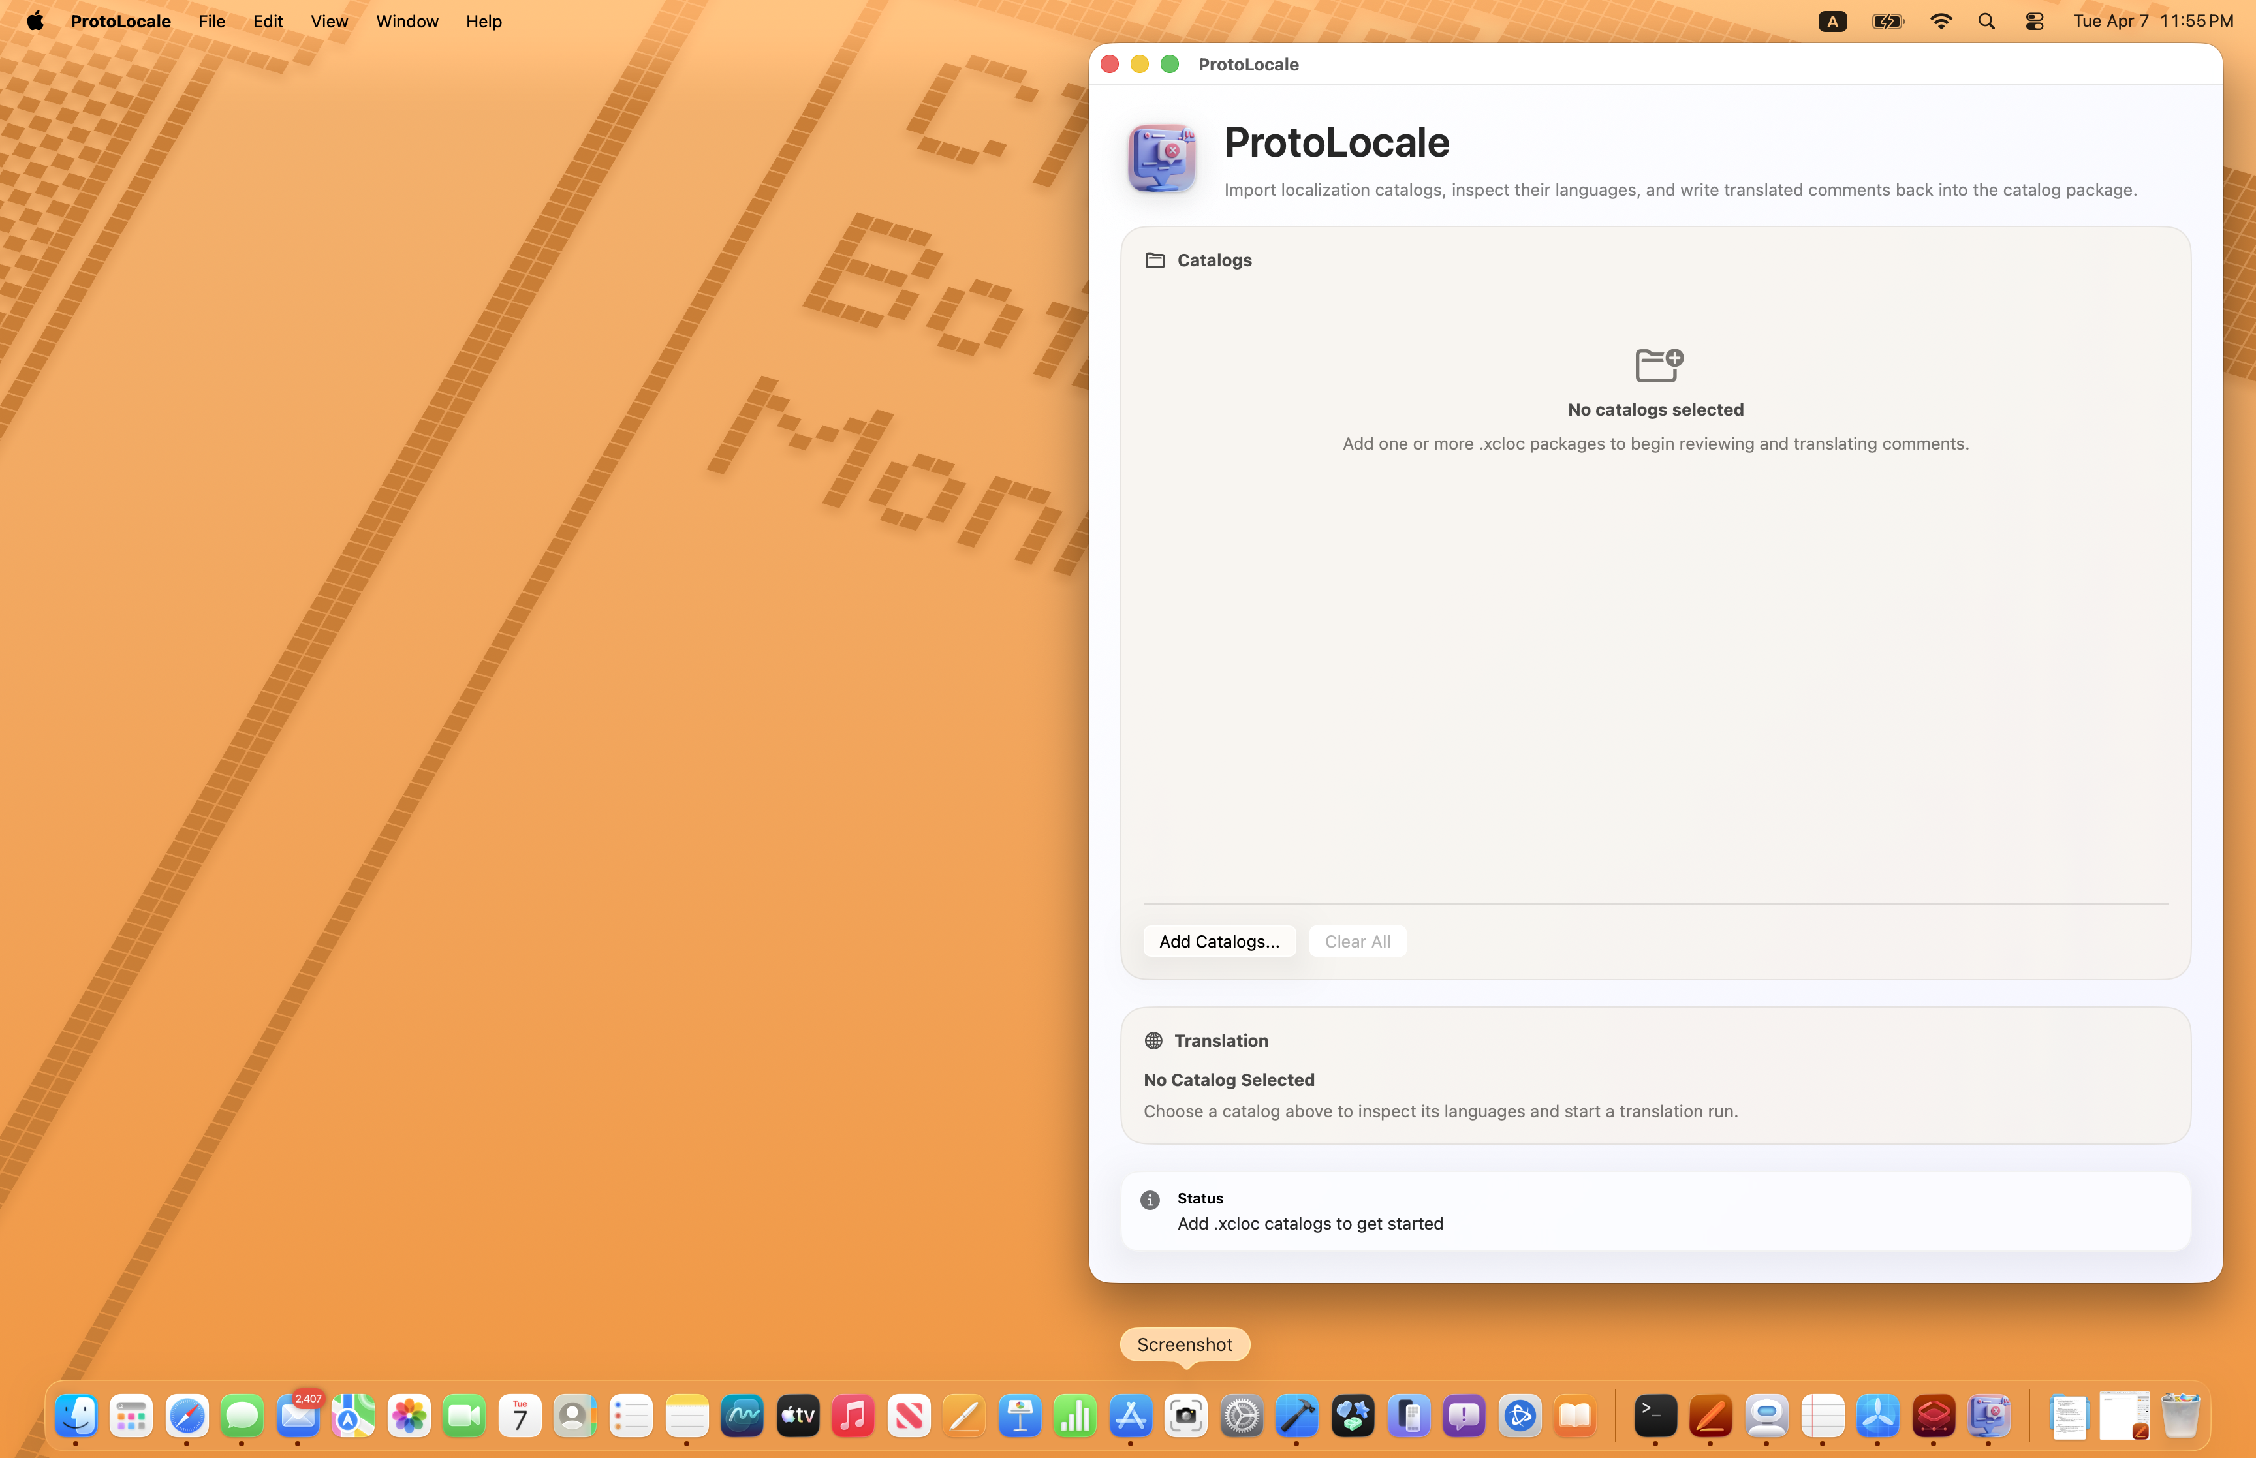Image resolution: width=2256 pixels, height=1458 pixels.
Task: Click the Add Catalogs... button
Action: click(1219, 941)
